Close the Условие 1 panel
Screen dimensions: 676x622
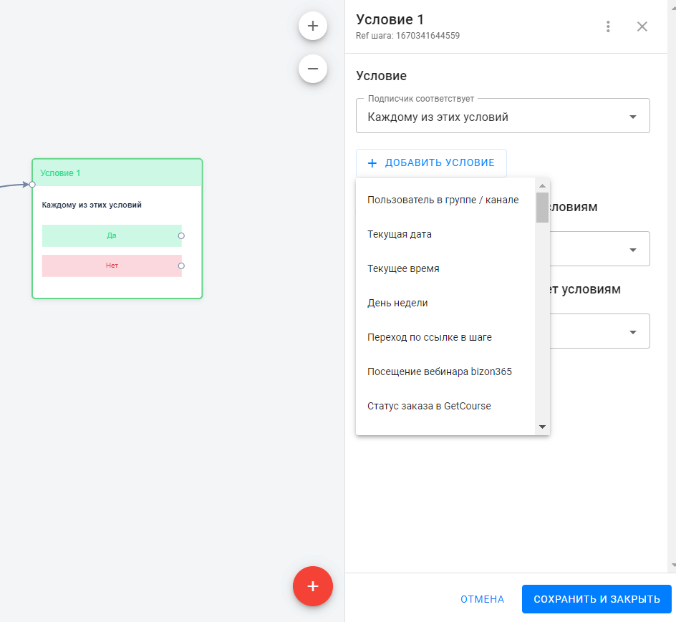(x=642, y=26)
